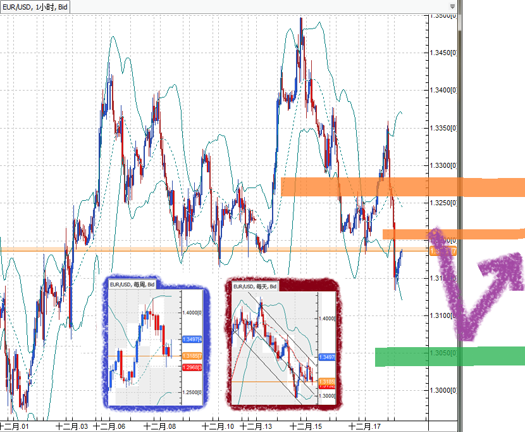The width and height of the screenshot is (525, 432).
Task: Click the 十二月.10 date axis label
Action: [x=218, y=427]
